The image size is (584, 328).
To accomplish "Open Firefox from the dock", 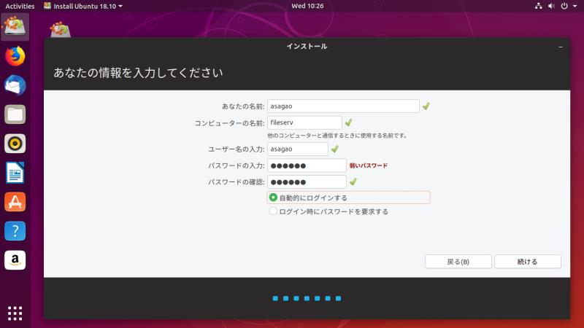I will pyautogui.click(x=15, y=56).
